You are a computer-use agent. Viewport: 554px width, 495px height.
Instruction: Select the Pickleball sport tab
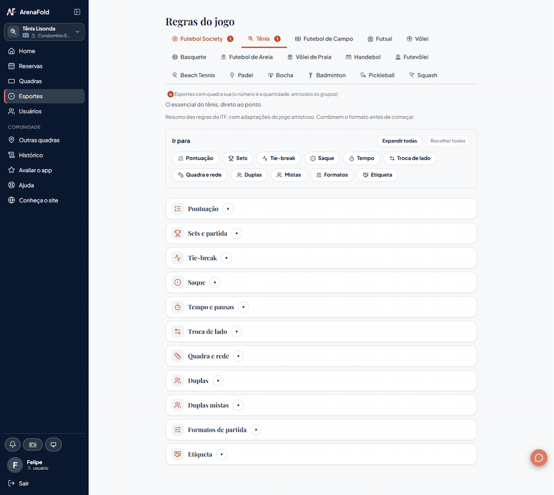pyautogui.click(x=377, y=75)
